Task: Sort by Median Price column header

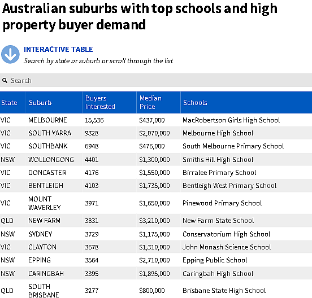Action: point(150,102)
